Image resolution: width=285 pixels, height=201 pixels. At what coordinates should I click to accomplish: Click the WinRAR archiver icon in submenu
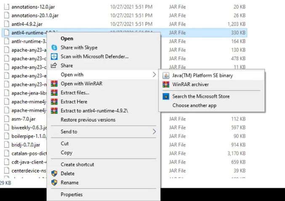click(x=166, y=84)
